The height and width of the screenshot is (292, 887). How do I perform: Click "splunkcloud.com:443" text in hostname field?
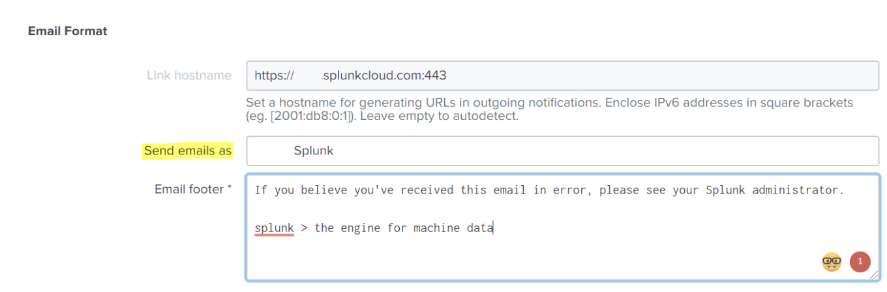[x=384, y=76]
